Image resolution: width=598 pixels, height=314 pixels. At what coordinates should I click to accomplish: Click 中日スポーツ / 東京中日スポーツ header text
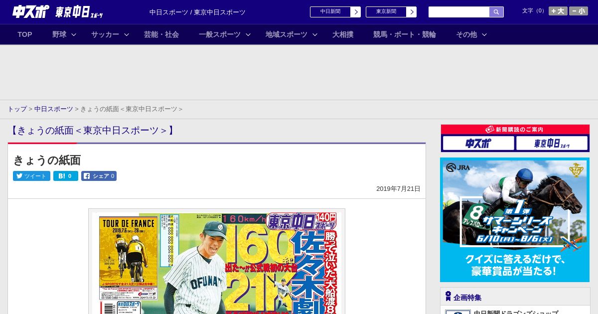tap(197, 12)
